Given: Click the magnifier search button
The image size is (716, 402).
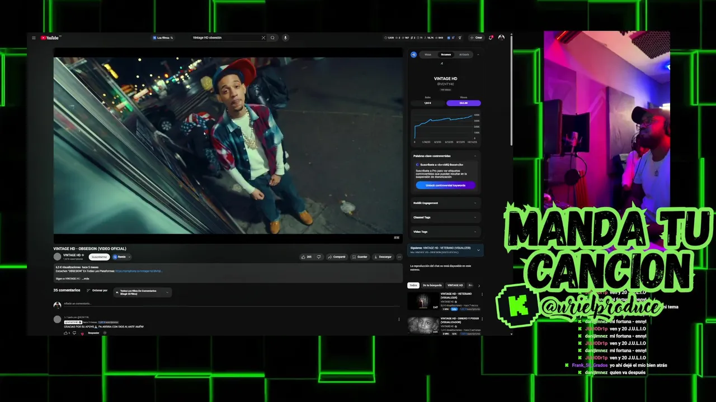Looking at the screenshot, I should [273, 38].
